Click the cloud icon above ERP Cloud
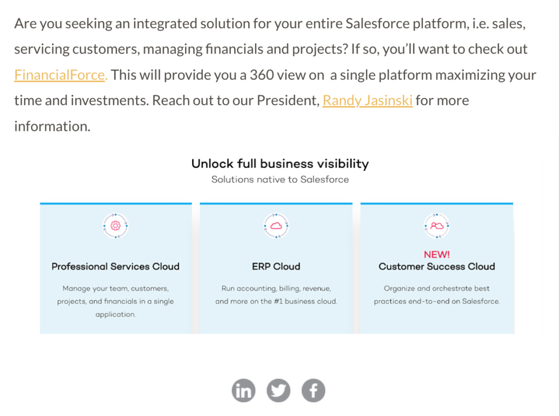 coord(276,226)
